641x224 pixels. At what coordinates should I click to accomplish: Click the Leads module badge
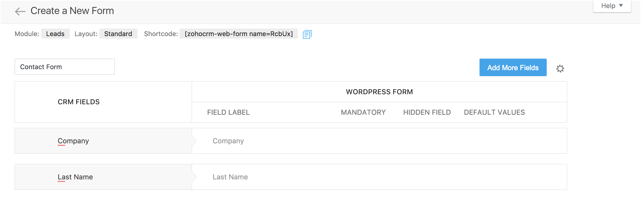(55, 34)
